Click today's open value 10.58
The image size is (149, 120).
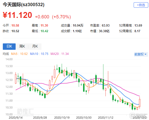[15, 26]
